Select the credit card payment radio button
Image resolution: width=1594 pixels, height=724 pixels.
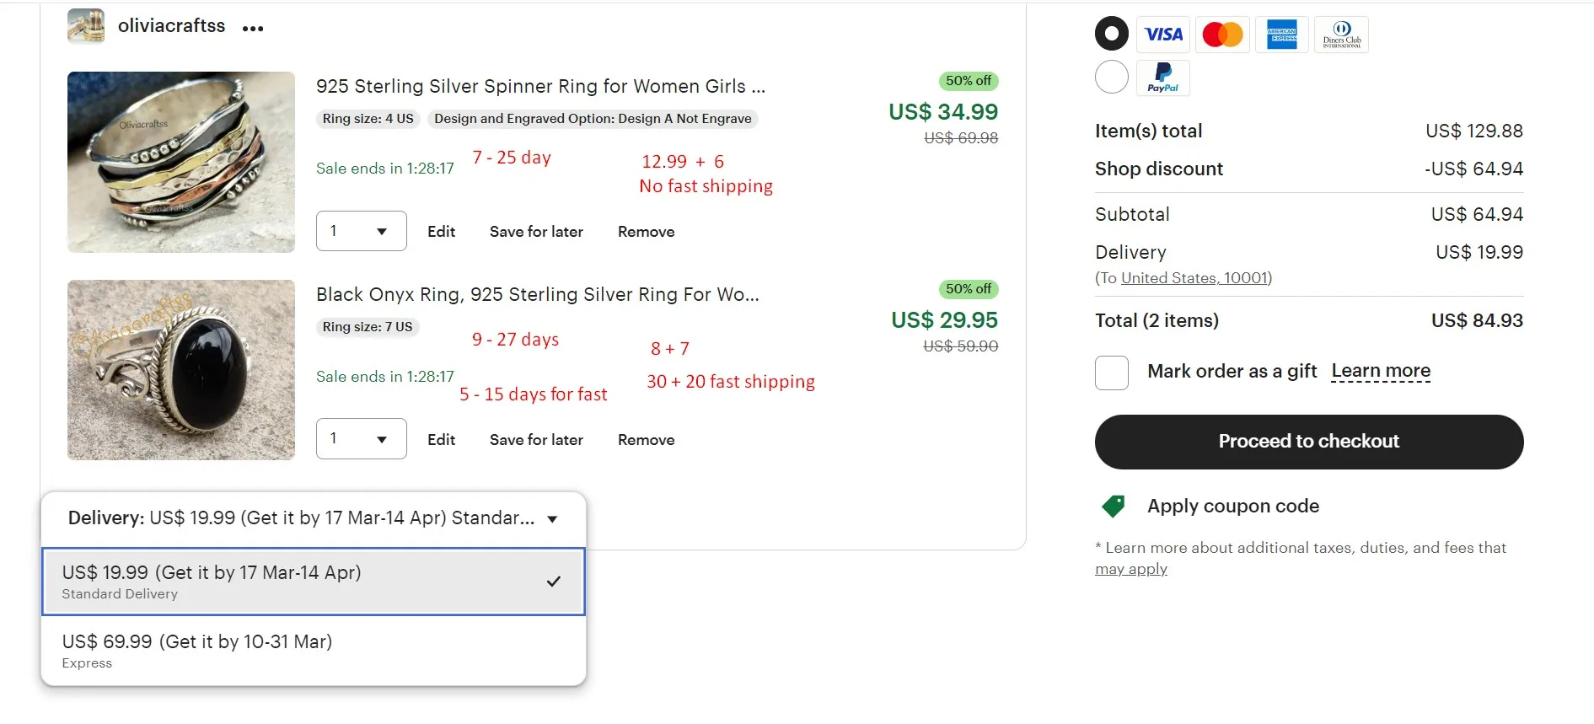pyautogui.click(x=1112, y=34)
